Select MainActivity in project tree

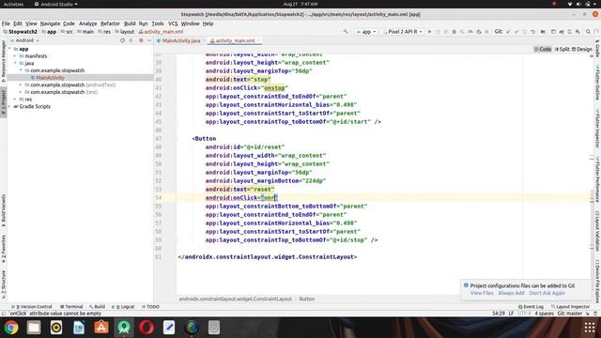pos(50,78)
